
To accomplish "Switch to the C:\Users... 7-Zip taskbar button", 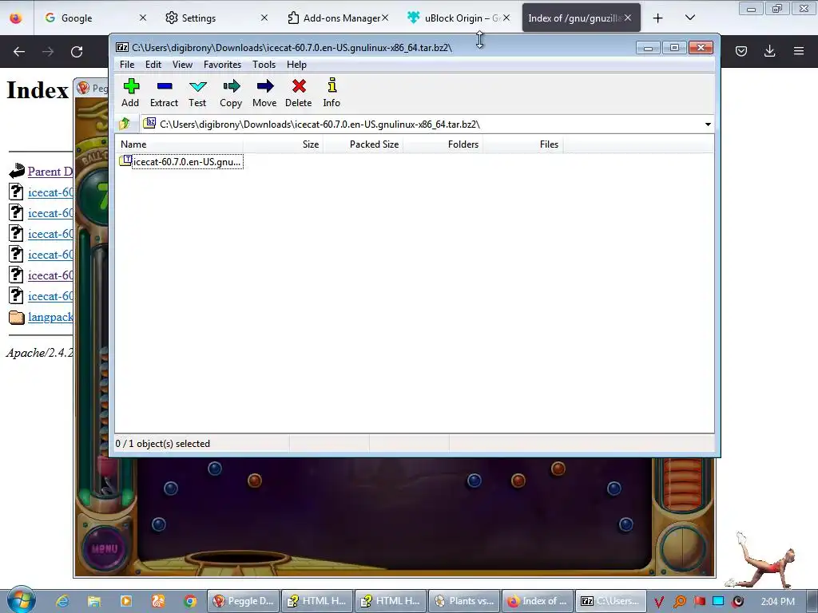I will pyautogui.click(x=611, y=601).
